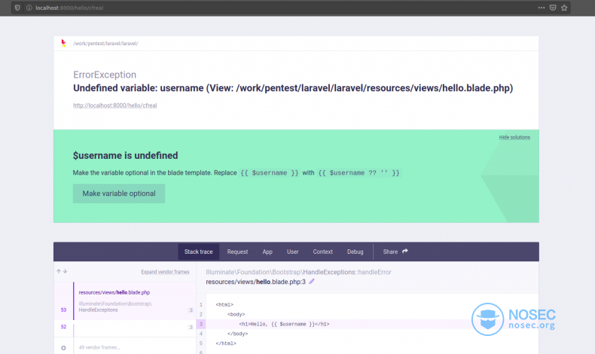The image size is (595, 354).
Task: Switch to the Request tab
Action: click(x=237, y=252)
